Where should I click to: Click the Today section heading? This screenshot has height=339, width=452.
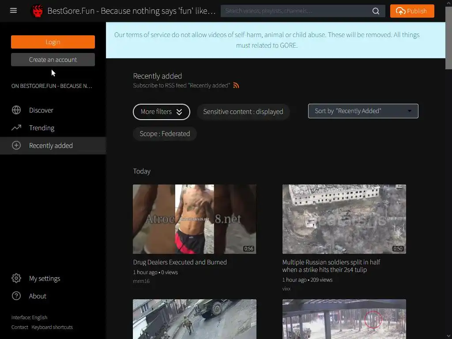[x=142, y=171]
